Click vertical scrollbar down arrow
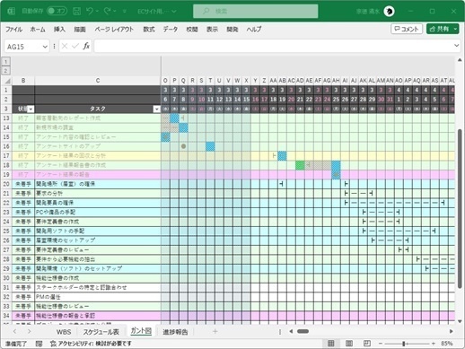Viewport: 465px width, 349px height. (460, 321)
